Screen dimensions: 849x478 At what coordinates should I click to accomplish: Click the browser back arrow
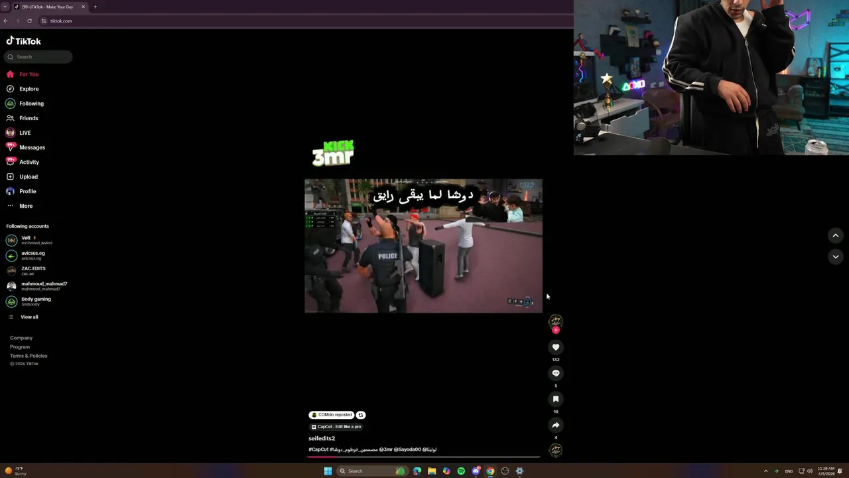coord(6,21)
